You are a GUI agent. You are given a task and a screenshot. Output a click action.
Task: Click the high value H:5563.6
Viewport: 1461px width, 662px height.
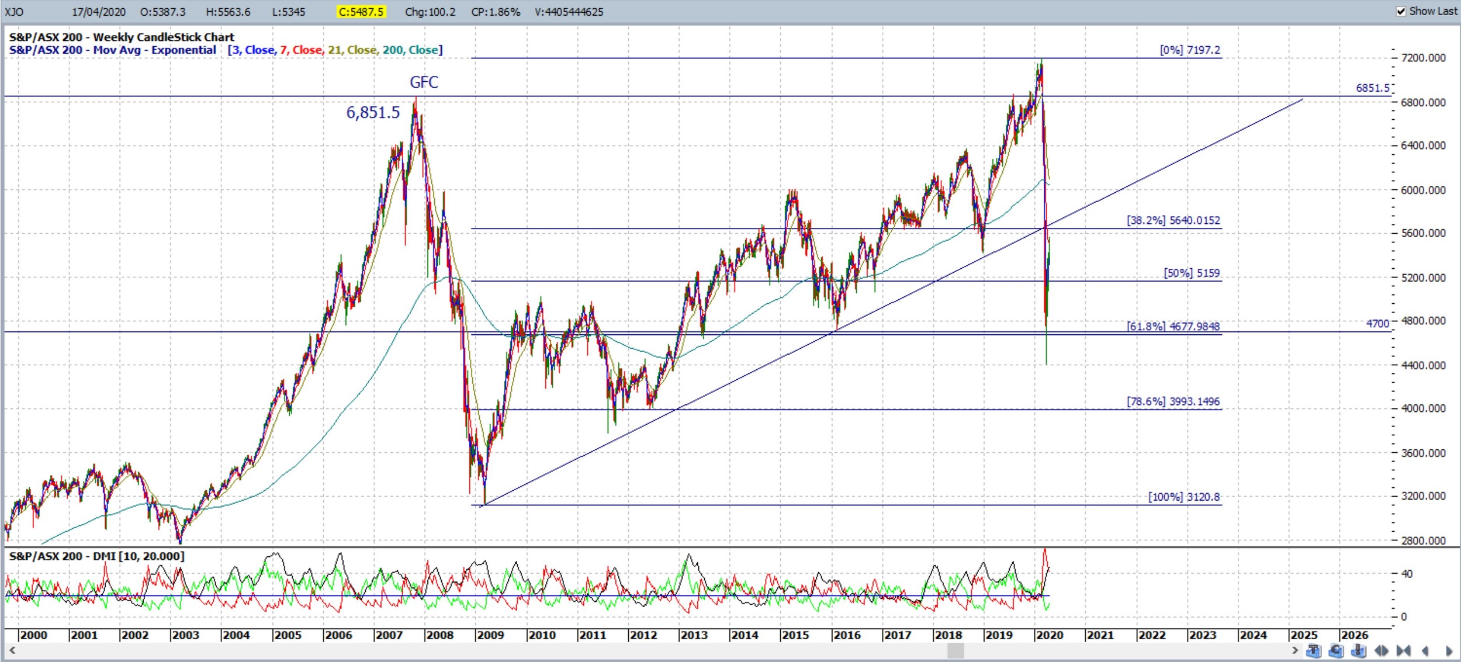(x=228, y=12)
